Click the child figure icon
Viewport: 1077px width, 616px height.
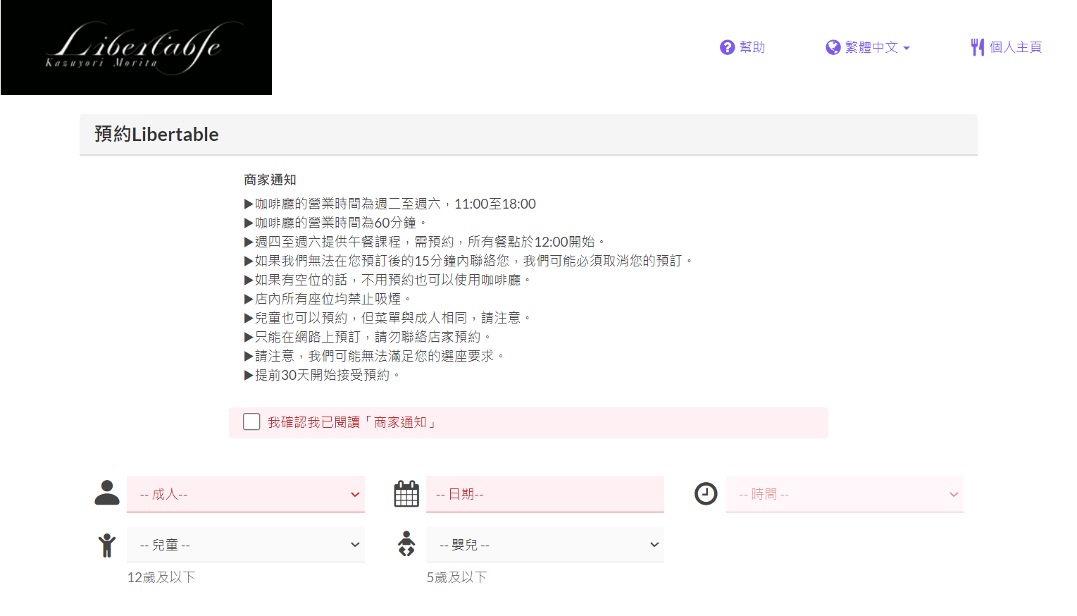click(x=107, y=545)
